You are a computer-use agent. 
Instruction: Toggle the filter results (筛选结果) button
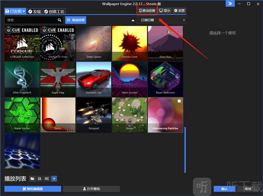tap(76, 20)
